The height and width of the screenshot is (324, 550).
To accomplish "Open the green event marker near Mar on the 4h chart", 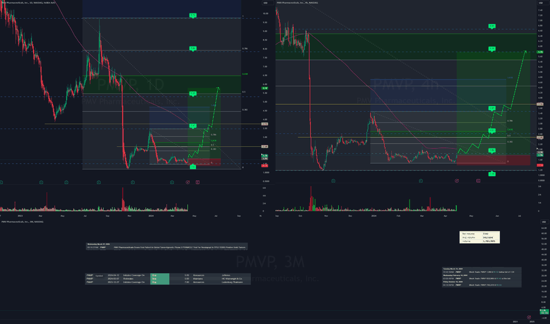I will tap(421, 181).
